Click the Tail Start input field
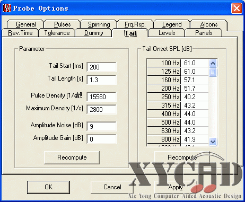 (101, 67)
